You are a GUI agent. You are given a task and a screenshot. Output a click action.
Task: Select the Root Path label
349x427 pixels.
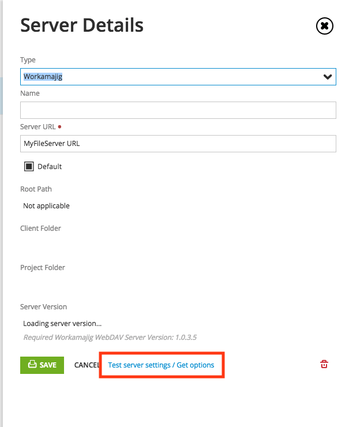36,189
